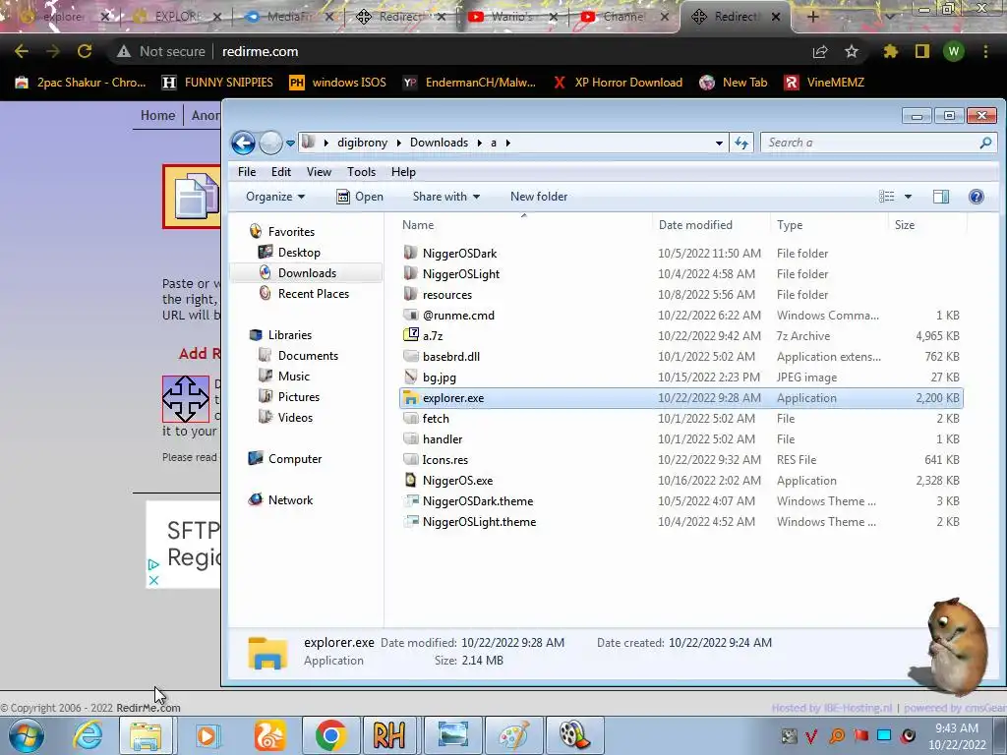Open Chrome three-dot menu
The height and width of the screenshot is (755, 1007).
pos(985,51)
